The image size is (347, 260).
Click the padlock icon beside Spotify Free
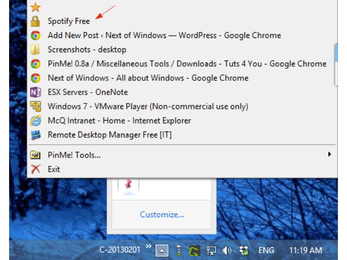(35, 21)
